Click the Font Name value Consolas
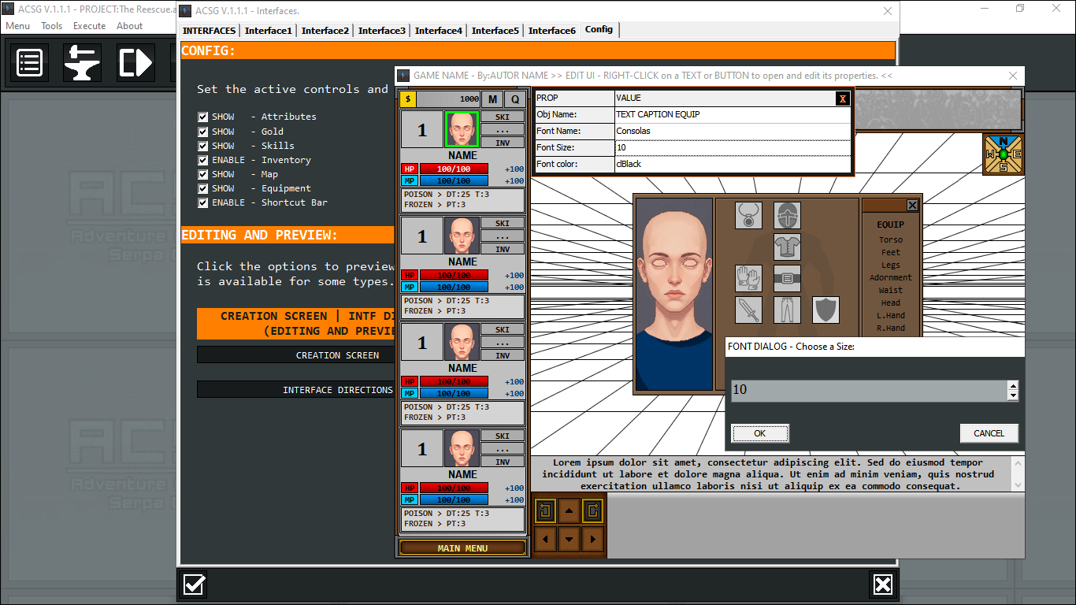The image size is (1076, 605). pos(733,131)
